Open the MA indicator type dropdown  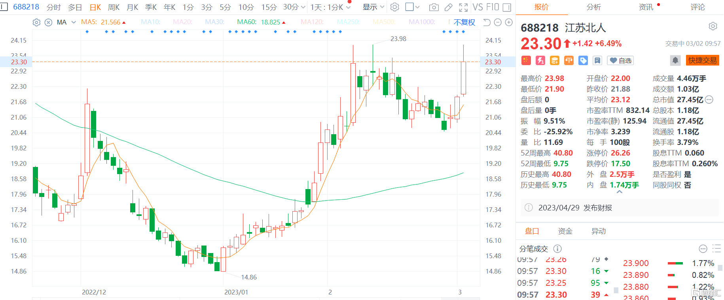74,22
